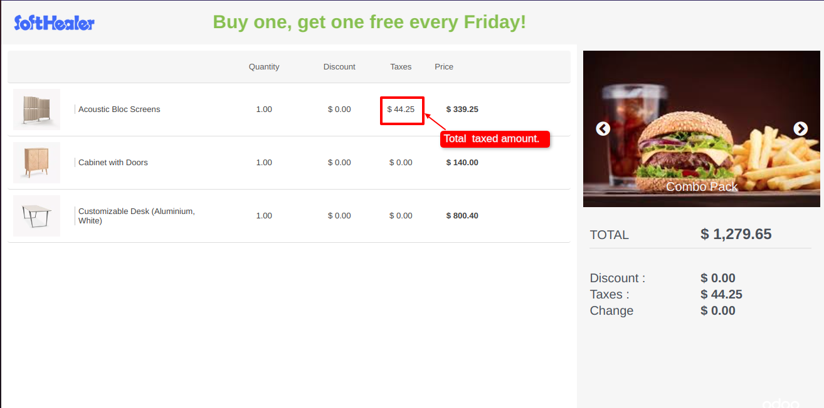Click the red Total taxed amount tooltip
This screenshot has height=408, width=824.
point(495,139)
